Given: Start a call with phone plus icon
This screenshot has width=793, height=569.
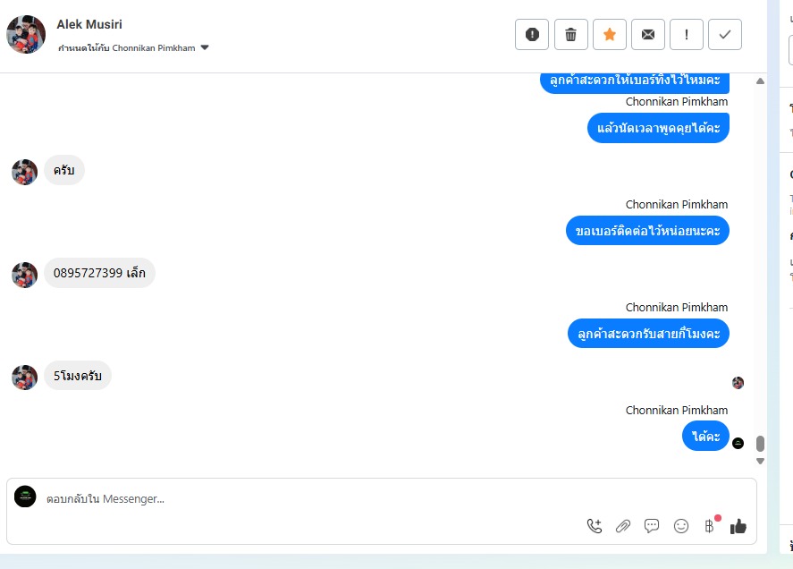Looking at the screenshot, I should point(595,526).
